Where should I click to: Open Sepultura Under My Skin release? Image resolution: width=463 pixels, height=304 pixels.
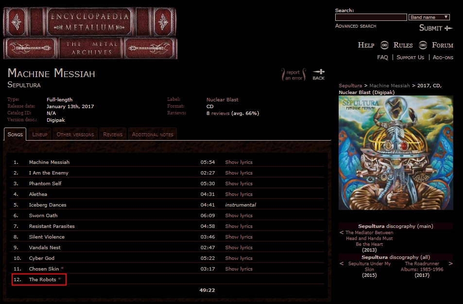(369, 267)
